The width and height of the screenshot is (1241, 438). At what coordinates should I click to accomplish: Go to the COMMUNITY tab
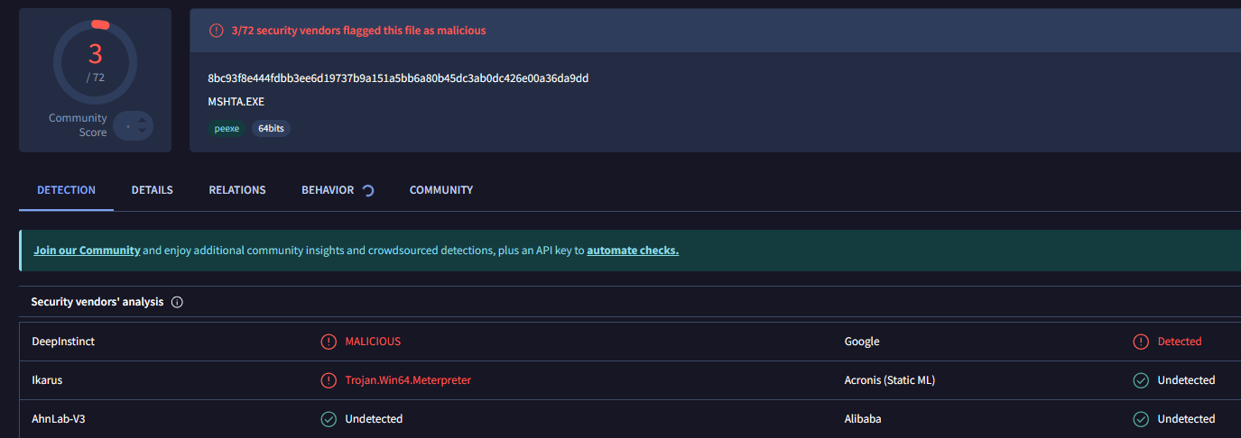pos(441,190)
